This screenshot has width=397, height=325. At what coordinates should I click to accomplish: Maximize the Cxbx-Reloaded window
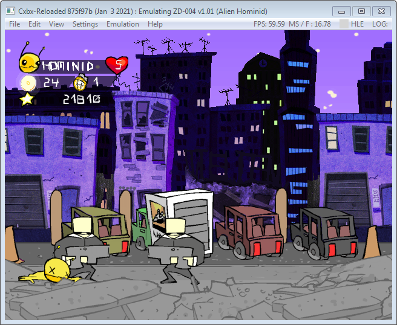(361, 11)
